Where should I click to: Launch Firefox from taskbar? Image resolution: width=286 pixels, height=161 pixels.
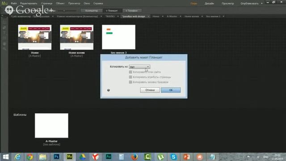pos(135,157)
